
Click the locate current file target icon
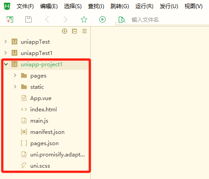click(65, 31)
